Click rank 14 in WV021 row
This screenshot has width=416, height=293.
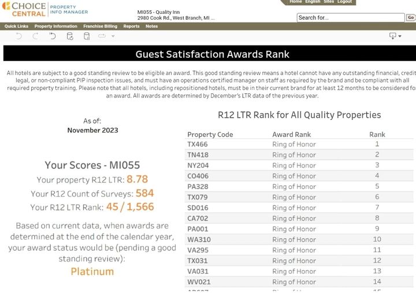(x=377, y=281)
